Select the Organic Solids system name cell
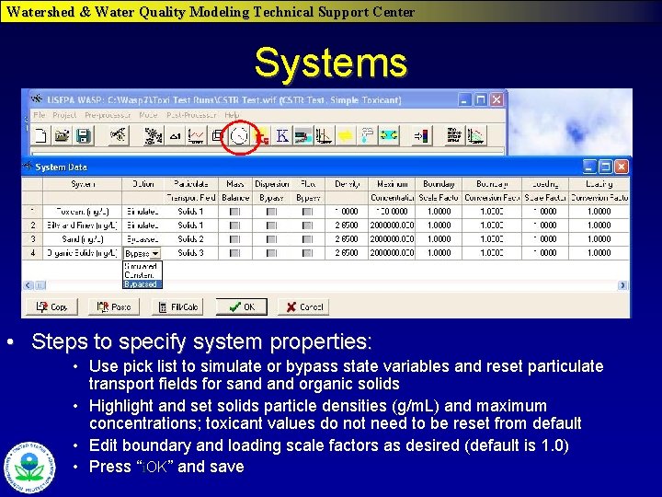 coord(83,253)
